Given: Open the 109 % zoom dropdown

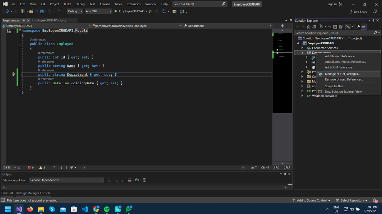Looking at the screenshot, I should pos(9,168).
